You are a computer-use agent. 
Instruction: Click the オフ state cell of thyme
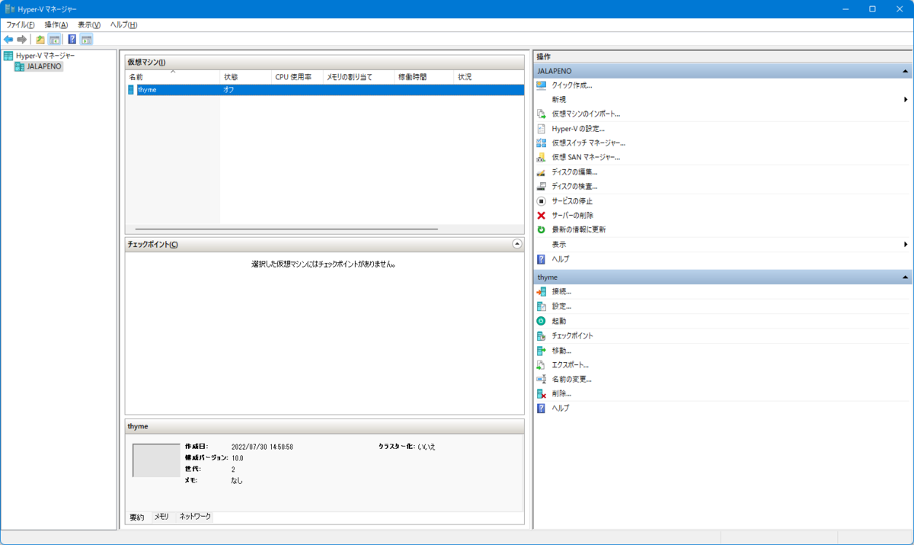pyautogui.click(x=228, y=90)
